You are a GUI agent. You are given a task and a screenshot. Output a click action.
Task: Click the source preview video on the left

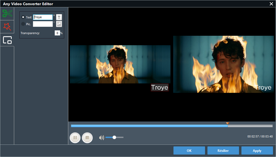[x=120, y=64]
